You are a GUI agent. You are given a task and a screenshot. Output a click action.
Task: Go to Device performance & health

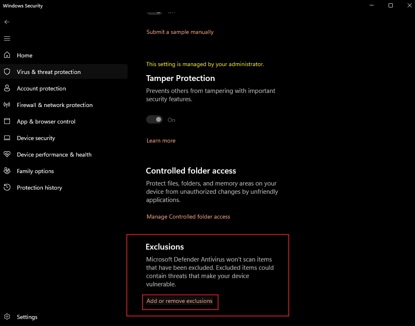pos(54,155)
